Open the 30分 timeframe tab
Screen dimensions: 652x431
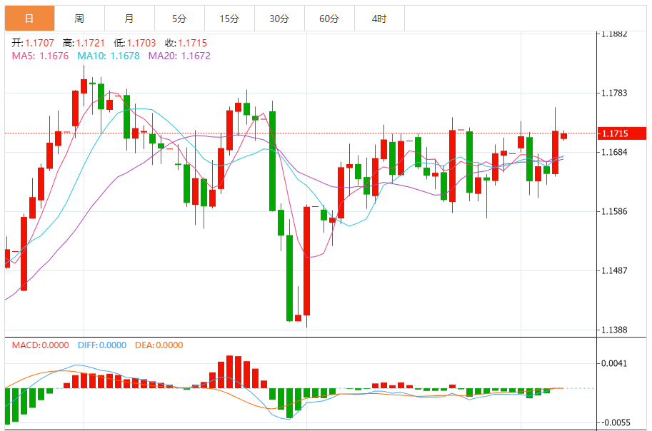pos(279,19)
